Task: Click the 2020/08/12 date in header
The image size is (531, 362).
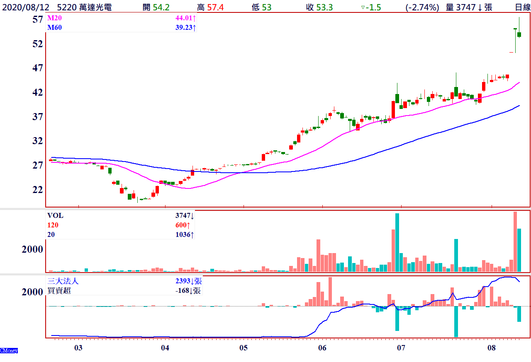Action: 26,7
